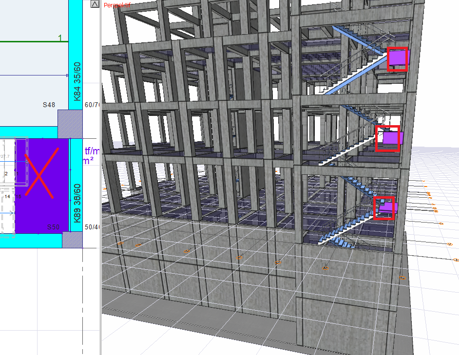Image resolution: width=459 pixels, height=355 pixels.
Task: Click the red X on purple slab
Action: tap(41, 172)
